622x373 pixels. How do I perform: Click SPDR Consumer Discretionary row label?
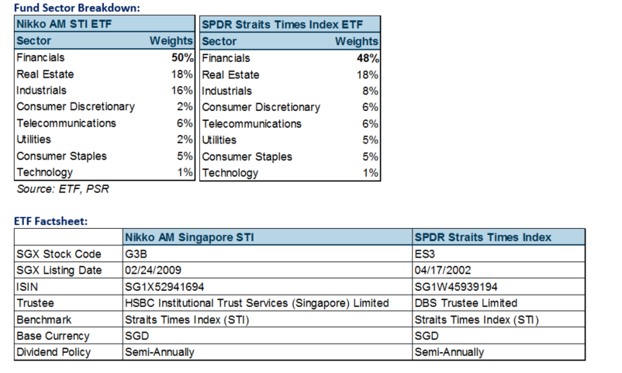tap(261, 108)
